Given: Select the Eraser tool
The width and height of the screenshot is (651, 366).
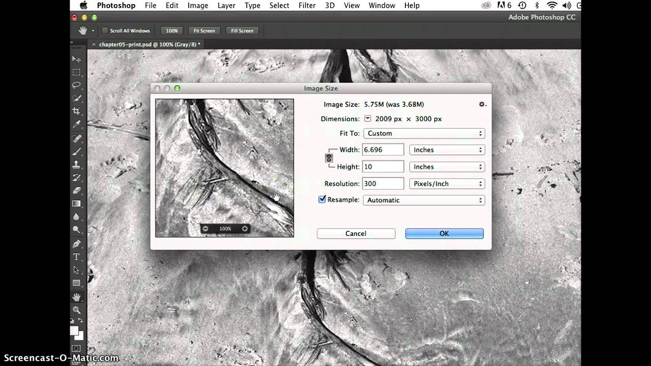Looking at the screenshot, I should click(77, 190).
